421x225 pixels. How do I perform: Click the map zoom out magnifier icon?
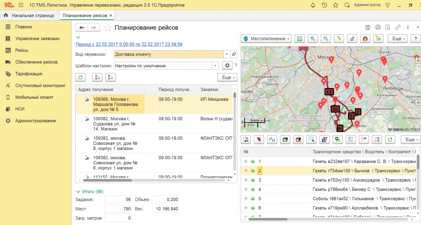pos(326,39)
